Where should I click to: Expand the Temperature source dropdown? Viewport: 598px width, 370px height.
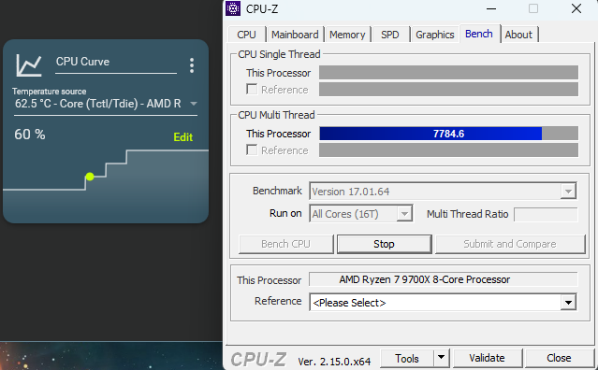(194, 104)
